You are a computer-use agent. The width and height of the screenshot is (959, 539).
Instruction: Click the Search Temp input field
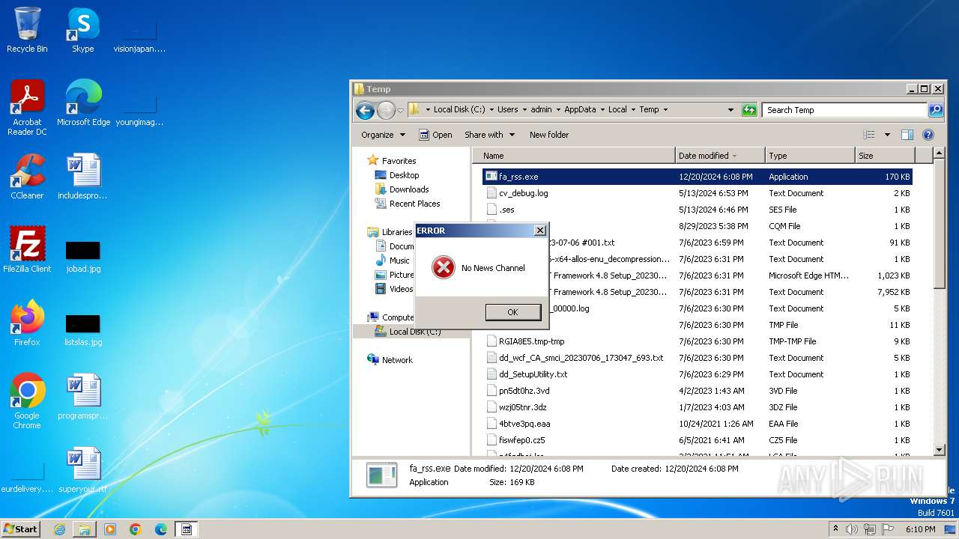pos(845,110)
